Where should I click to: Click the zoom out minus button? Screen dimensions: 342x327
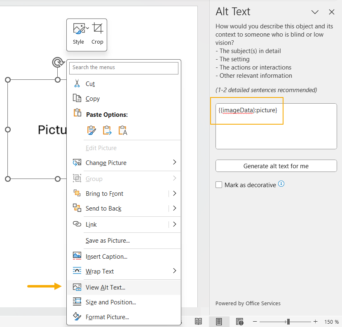255,322
